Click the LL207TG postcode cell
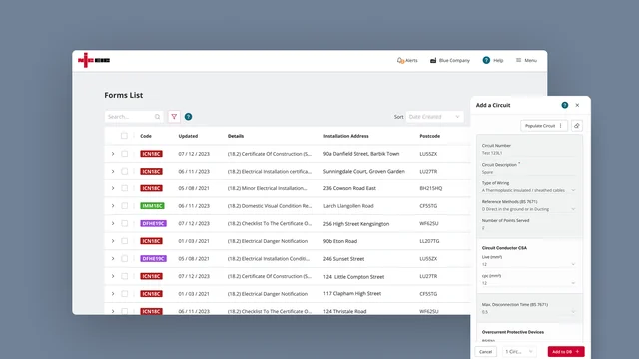This screenshot has height=359, width=639. click(x=429, y=241)
